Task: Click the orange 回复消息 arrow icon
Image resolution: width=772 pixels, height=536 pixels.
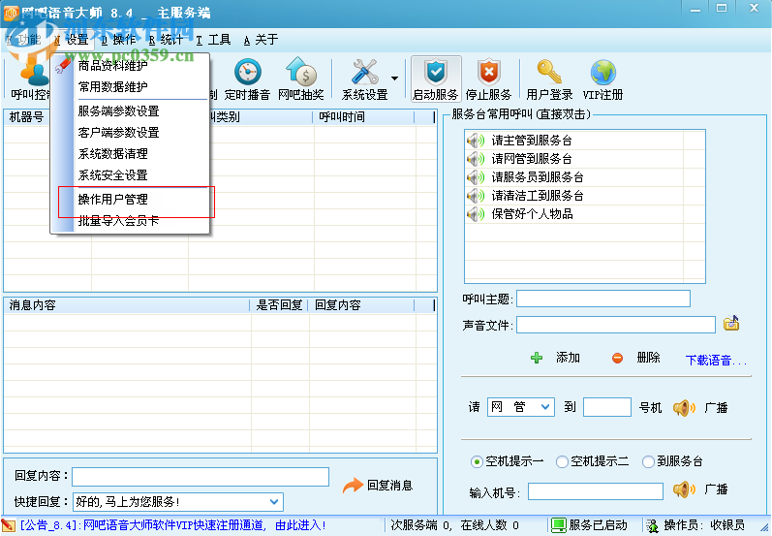Action: 353,486
